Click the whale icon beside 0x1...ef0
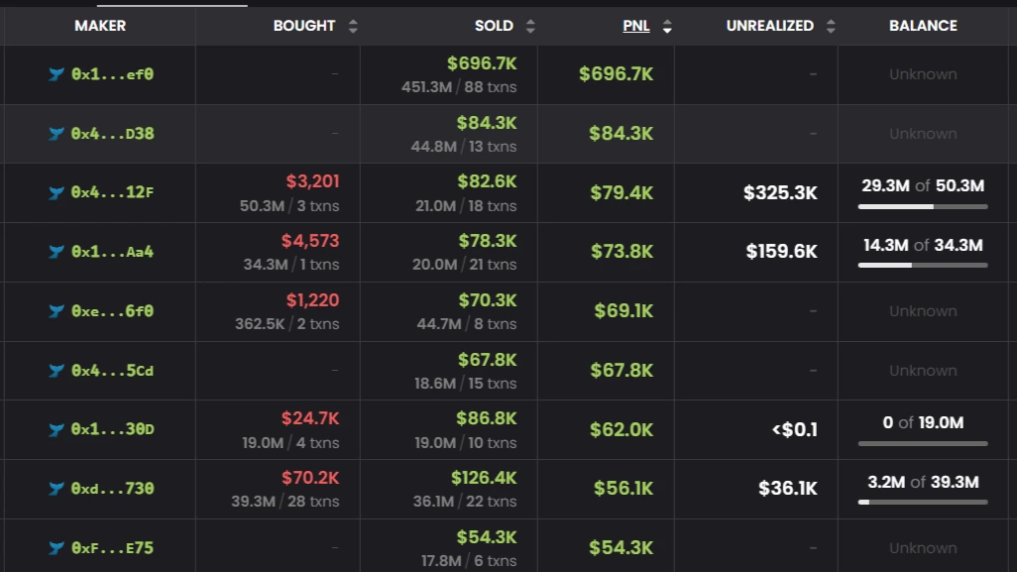The width and height of the screenshot is (1017, 572). tap(56, 74)
